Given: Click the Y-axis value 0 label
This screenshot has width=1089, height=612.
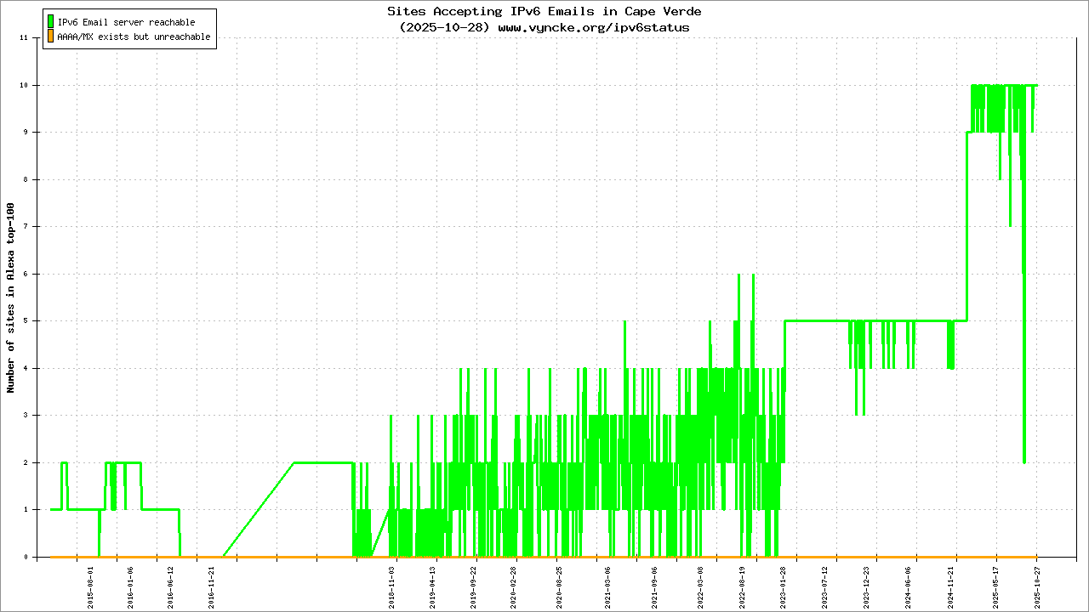Looking at the screenshot, I should [26, 557].
